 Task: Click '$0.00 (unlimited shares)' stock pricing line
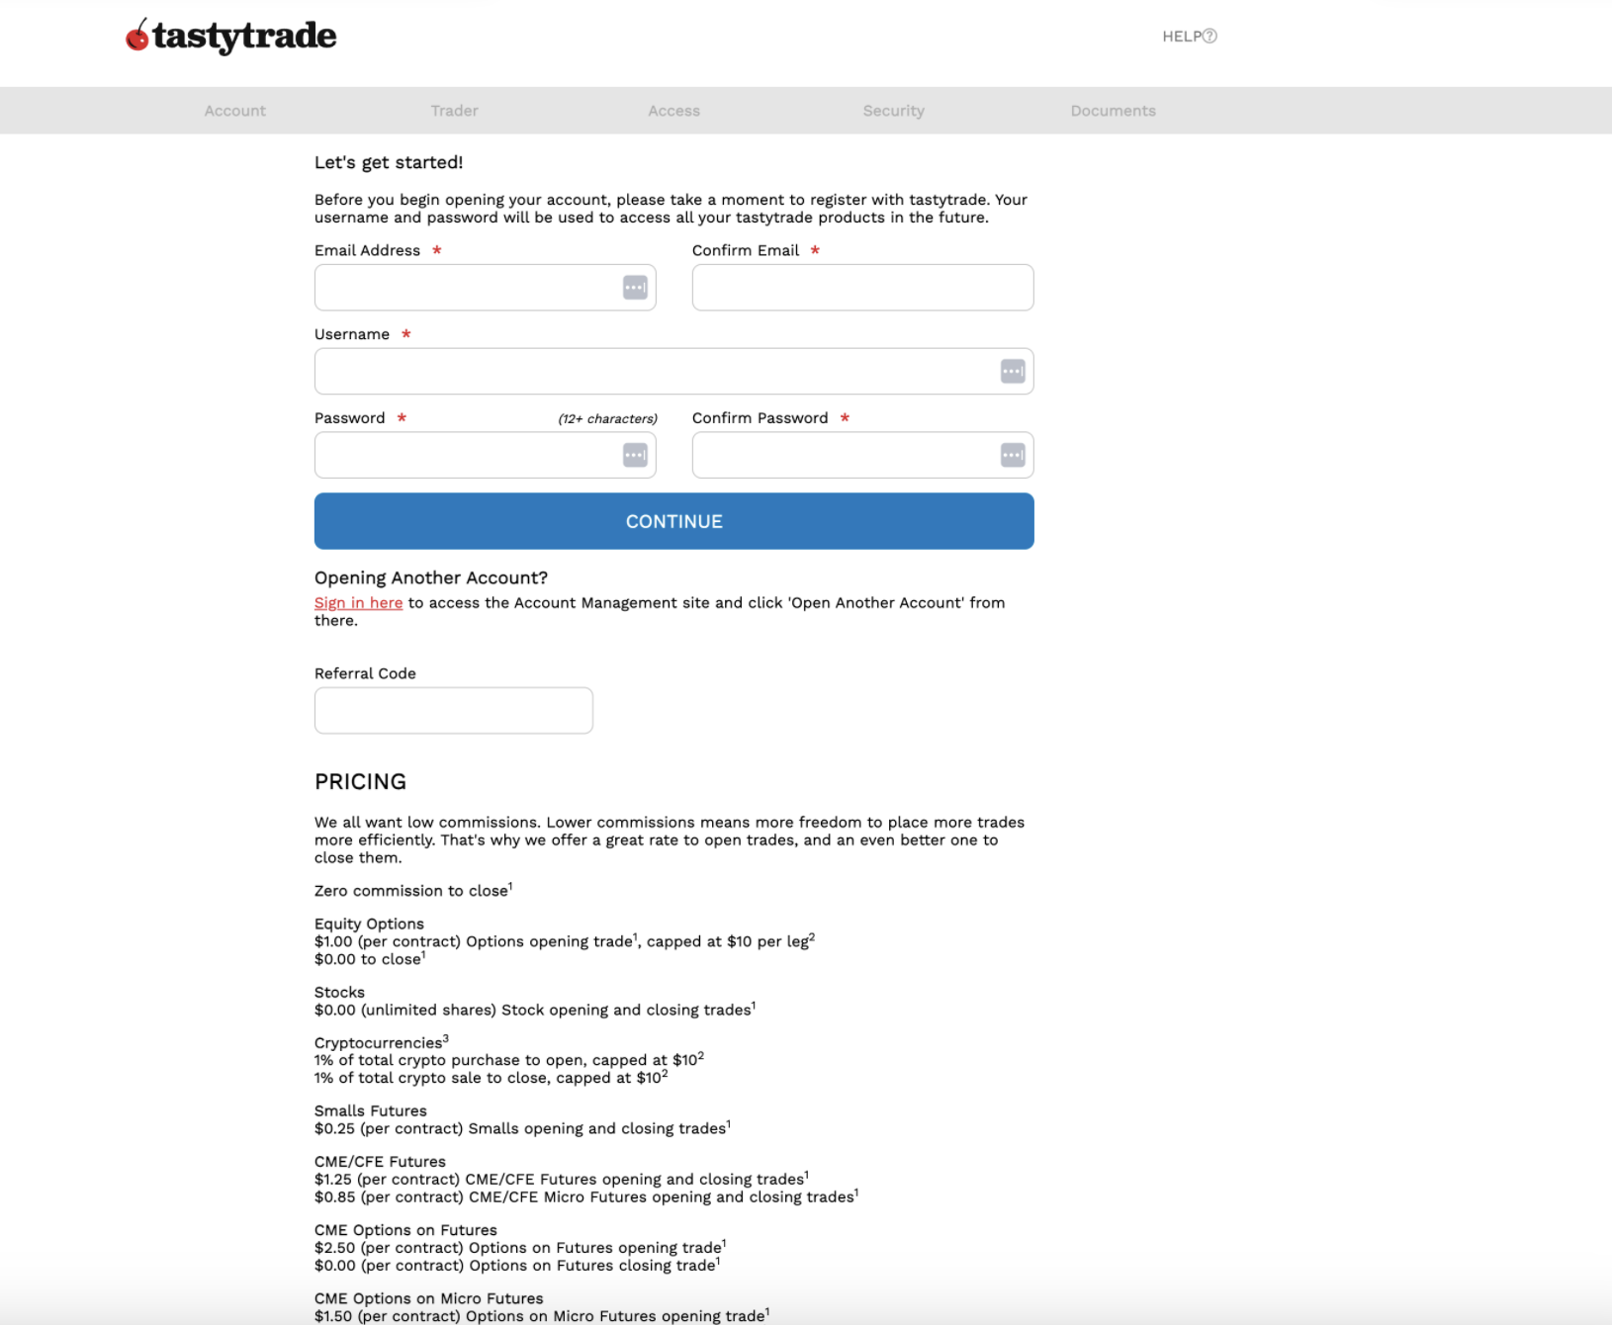[535, 1010]
